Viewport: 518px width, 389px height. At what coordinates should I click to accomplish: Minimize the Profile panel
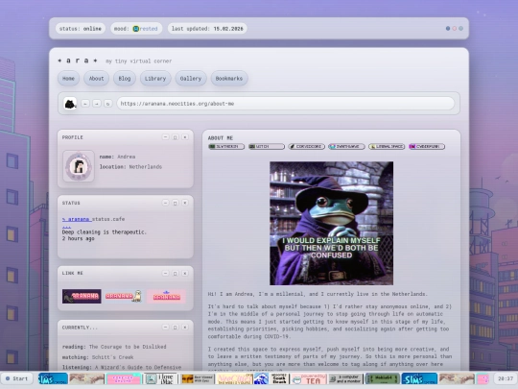pyautogui.click(x=166, y=137)
